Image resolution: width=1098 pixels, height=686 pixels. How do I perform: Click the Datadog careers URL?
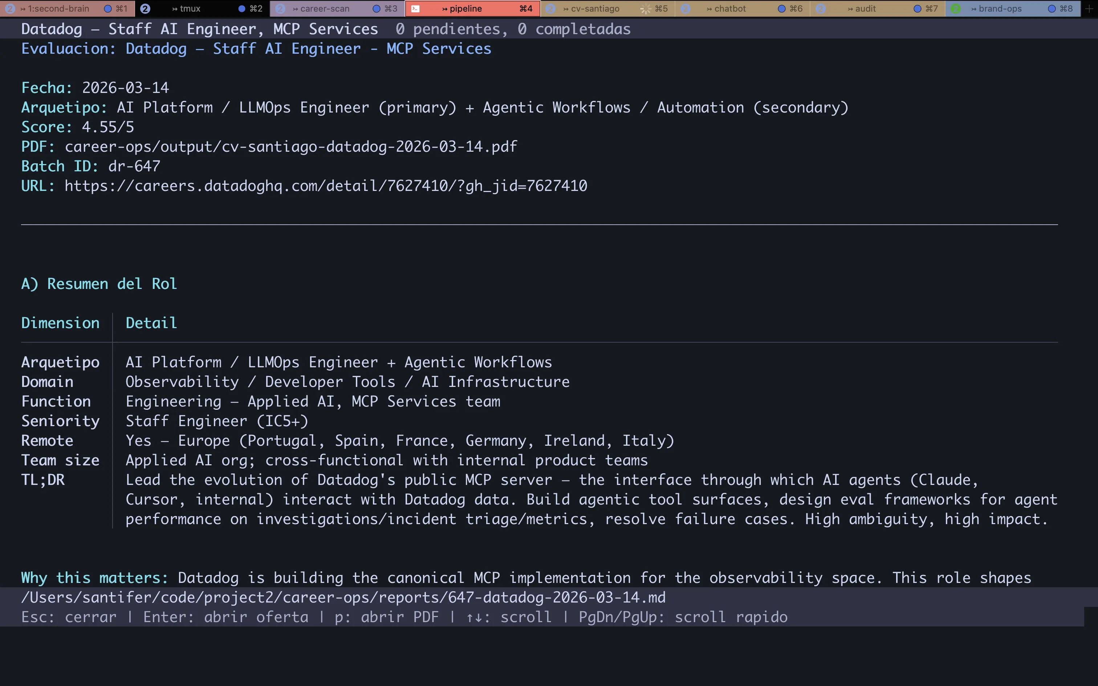pyautogui.click(x=325, y=186)
